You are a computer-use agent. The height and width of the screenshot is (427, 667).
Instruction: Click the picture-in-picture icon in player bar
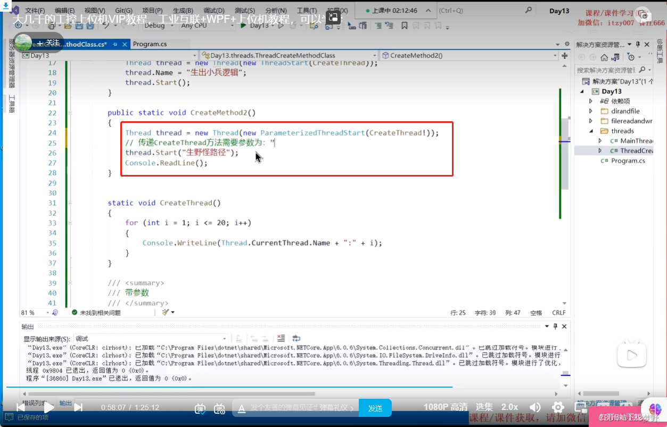point(581,407)
